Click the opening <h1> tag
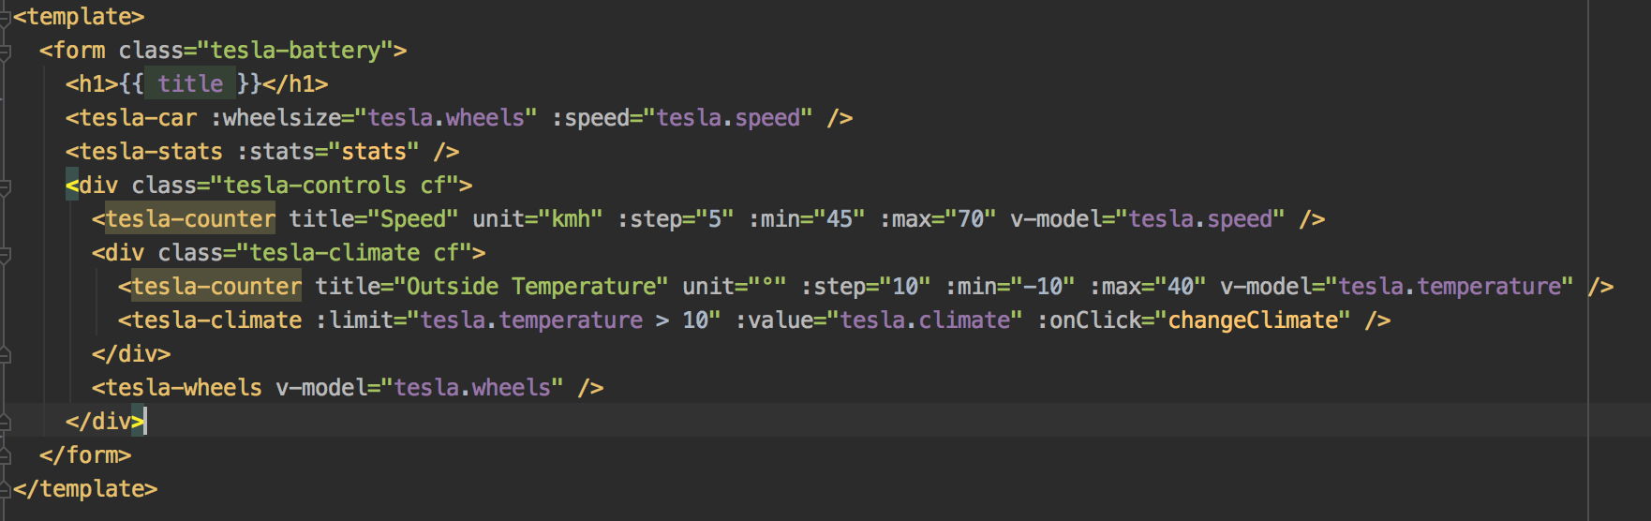The height and width of the screenshot is (521, 1651). [x=92, y=84]
